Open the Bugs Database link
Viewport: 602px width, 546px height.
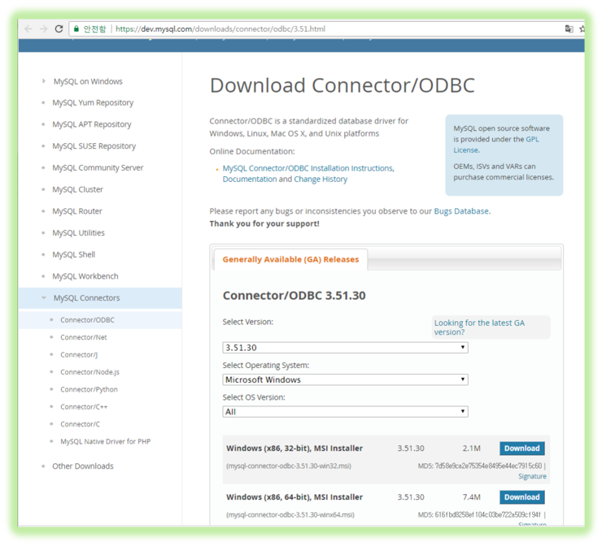pos(461,211)
